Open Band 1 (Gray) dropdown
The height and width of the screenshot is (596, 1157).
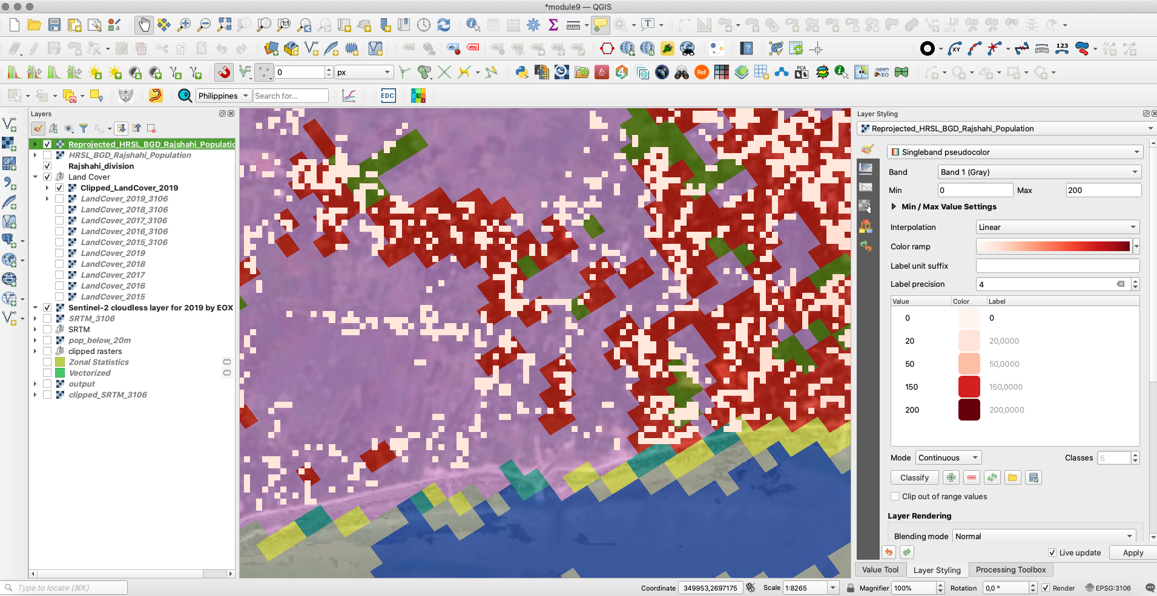coord(1040,172)
